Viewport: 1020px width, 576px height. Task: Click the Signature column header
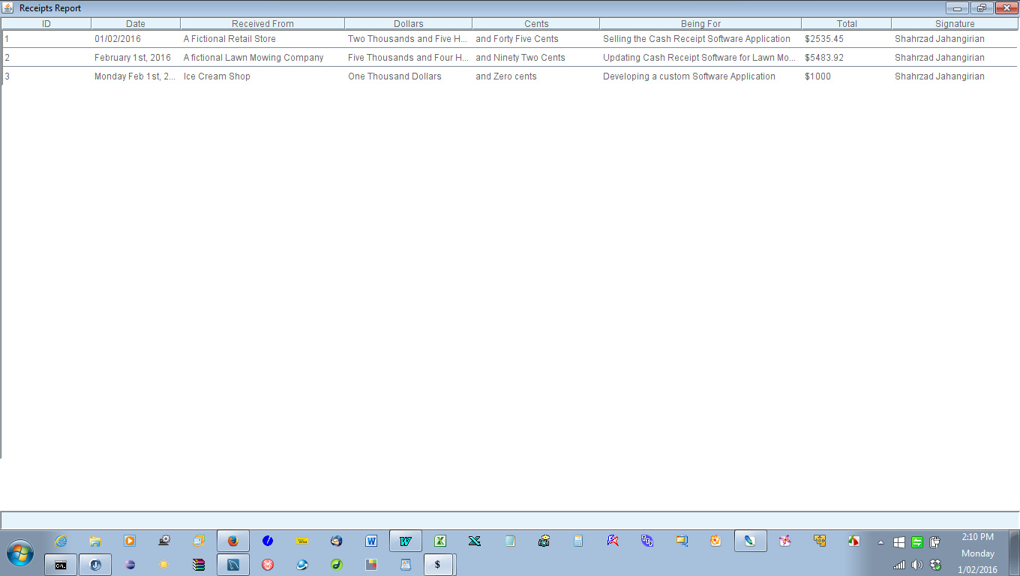pos(954,23)
